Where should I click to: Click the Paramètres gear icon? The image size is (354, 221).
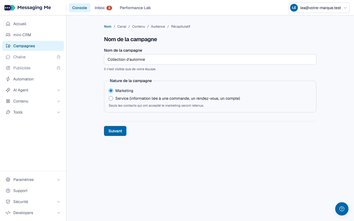coord(8,180)
